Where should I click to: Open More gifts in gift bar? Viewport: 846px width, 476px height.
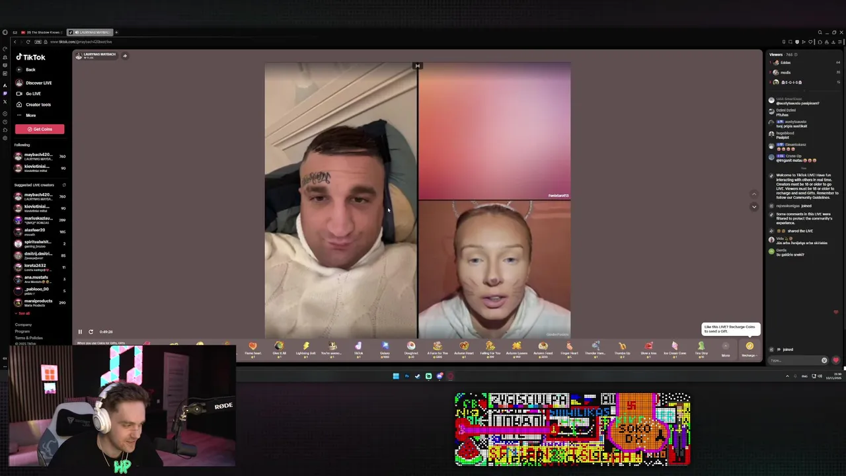[x=726, y=349]
